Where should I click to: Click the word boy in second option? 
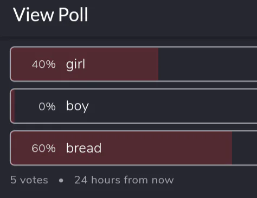coord(78,106)
